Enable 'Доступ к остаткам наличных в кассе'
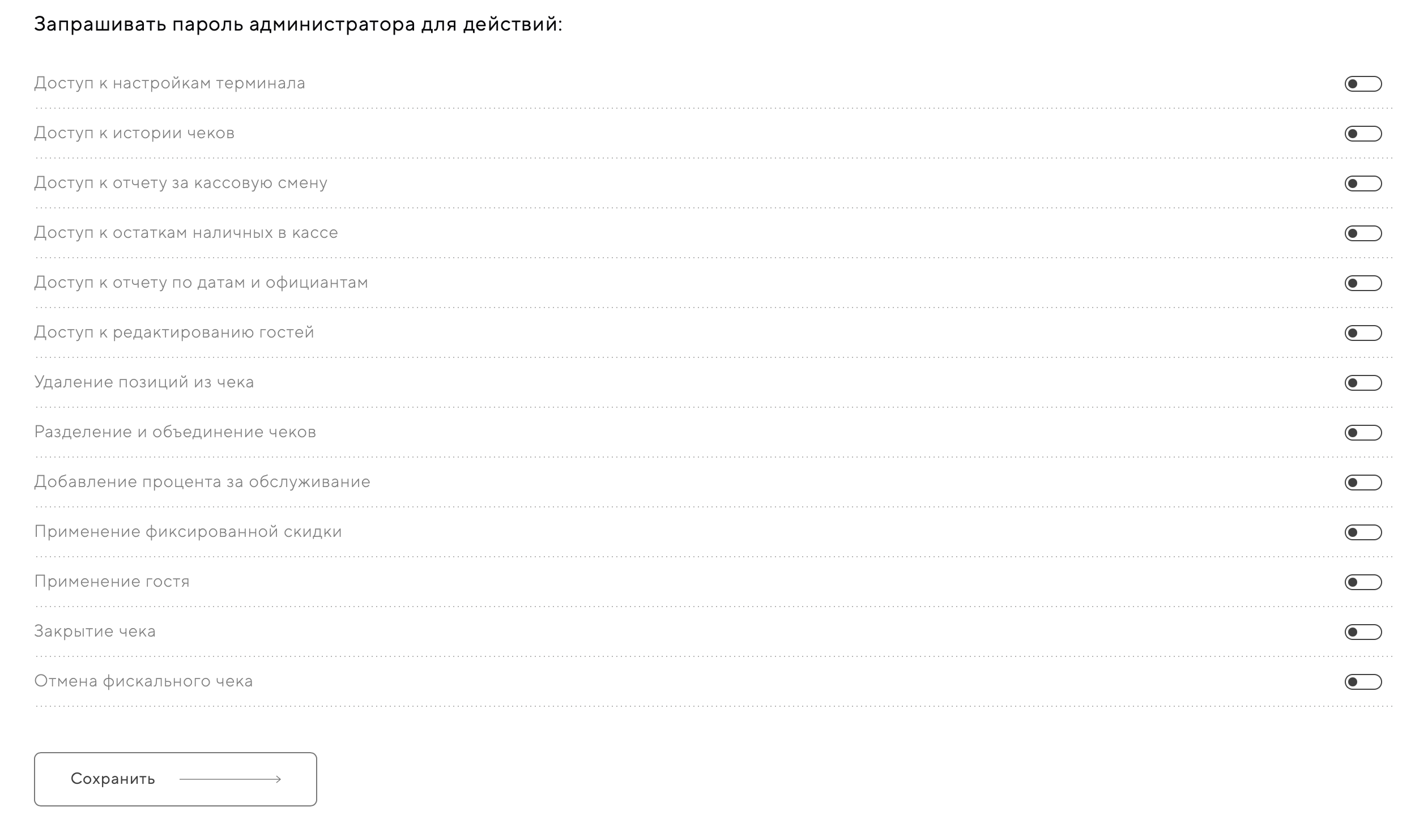The width and height of the screenshot is (1415, 828). click(1363, 234)
